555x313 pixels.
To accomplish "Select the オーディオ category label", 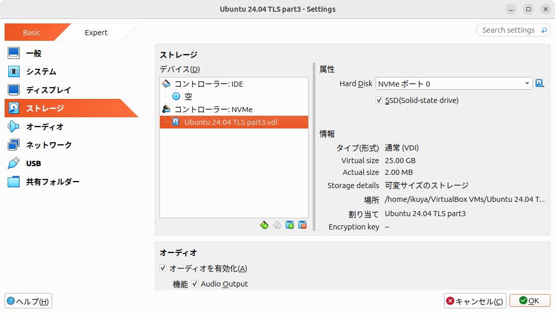I will [x=45, y=127].
